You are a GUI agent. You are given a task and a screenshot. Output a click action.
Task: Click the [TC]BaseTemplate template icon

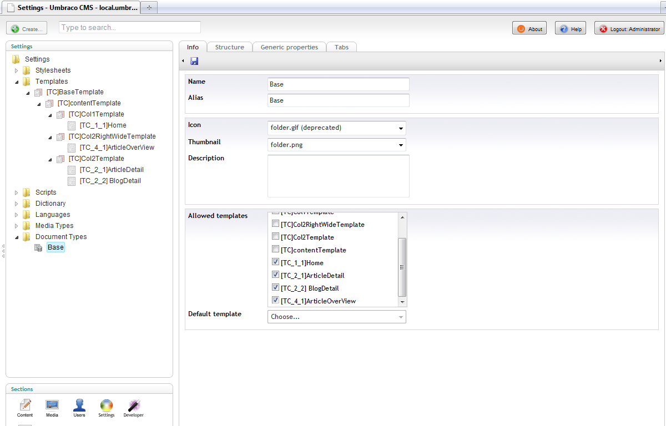[38, 93]
